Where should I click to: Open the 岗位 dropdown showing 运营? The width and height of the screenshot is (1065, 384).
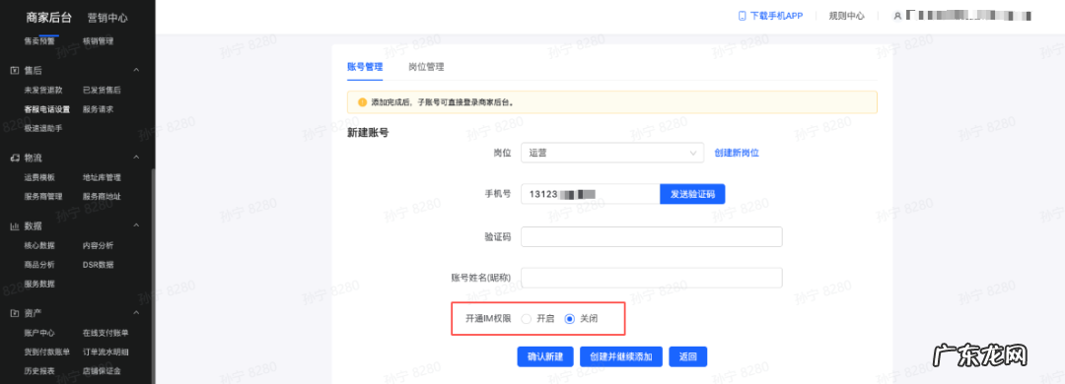[612, 153]
